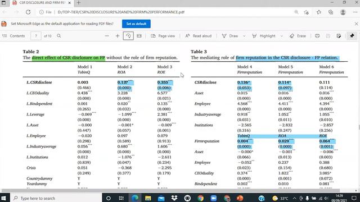View site information icon
The image size is (360, 202).
click(42, 12)
